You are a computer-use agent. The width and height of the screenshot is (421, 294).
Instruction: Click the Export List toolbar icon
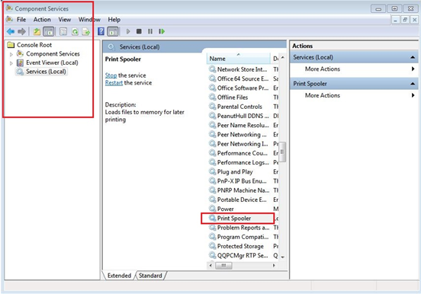pyautogui.click(x=86, y=32)
